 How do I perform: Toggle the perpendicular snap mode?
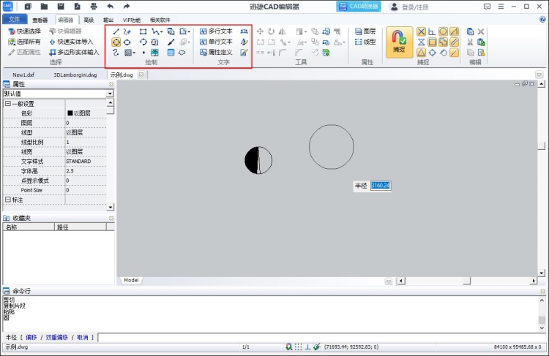pyautogui.click(x=432, y=32)
